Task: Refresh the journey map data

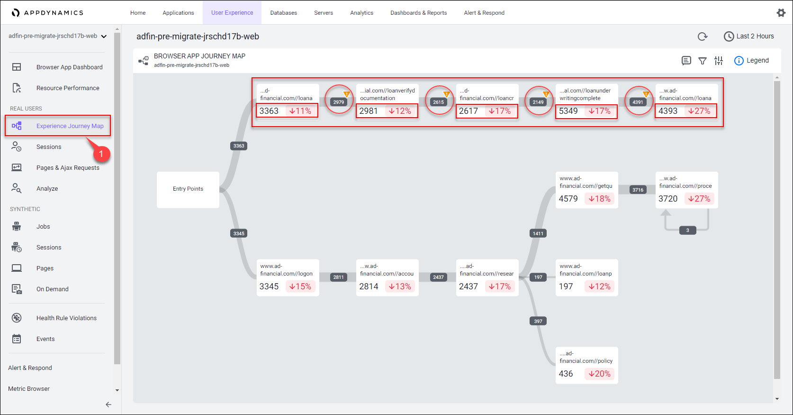Action: point(703,37)
